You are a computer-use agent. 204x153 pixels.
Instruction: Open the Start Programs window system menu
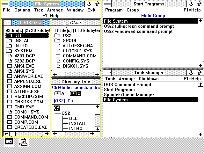(x=107, y=4)
